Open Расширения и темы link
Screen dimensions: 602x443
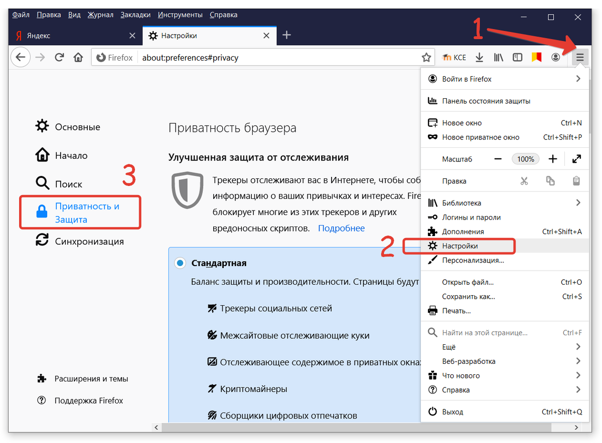point(83,379)
